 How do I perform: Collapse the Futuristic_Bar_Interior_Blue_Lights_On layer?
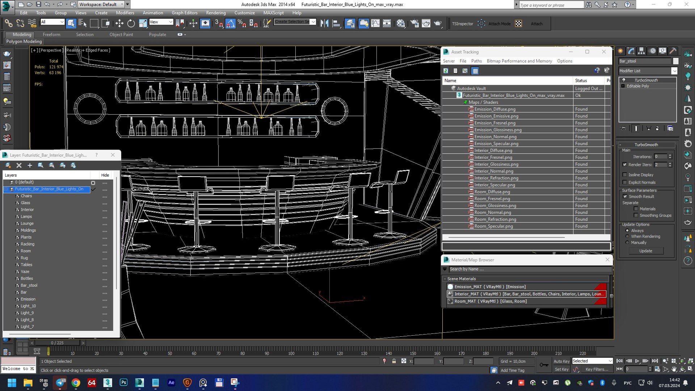coord(6,189)
